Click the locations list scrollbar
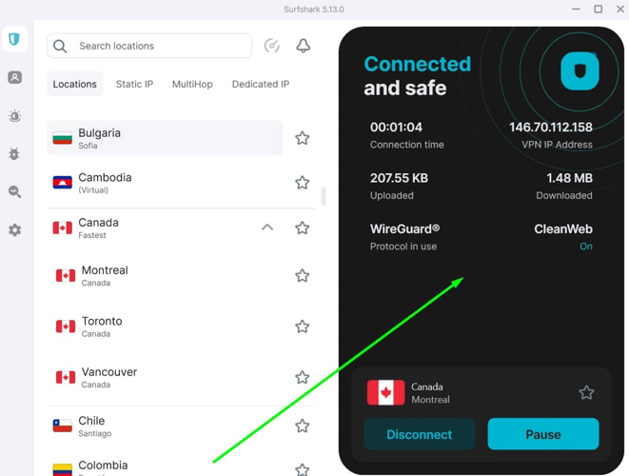Screen dimensions: 629x476 [324, 196]
